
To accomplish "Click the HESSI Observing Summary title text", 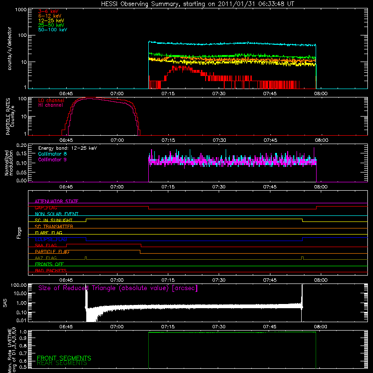I will tap(197, 4).
